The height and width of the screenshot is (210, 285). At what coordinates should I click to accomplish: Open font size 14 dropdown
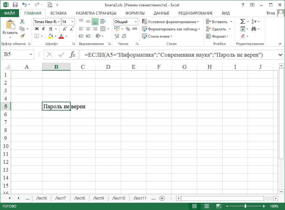click(72, 22)
